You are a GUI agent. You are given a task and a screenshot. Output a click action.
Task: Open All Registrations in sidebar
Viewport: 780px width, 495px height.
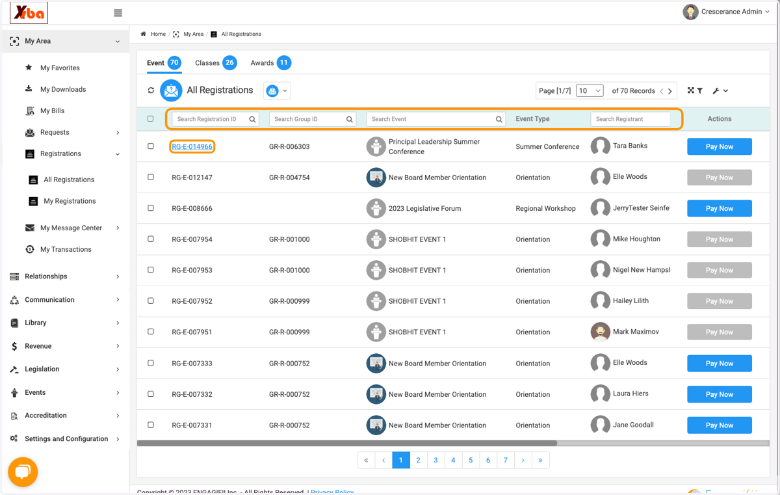tap(69, 180)
